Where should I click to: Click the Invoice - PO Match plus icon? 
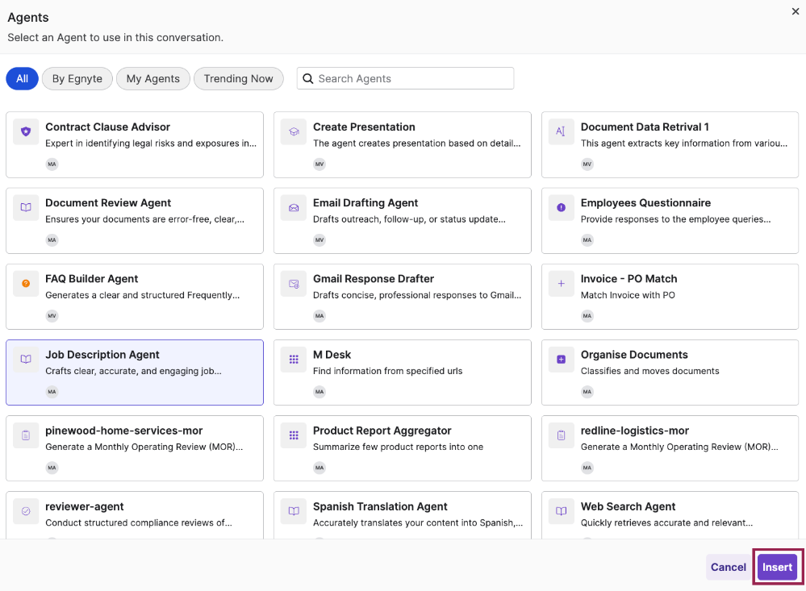[x=561, y=284]
